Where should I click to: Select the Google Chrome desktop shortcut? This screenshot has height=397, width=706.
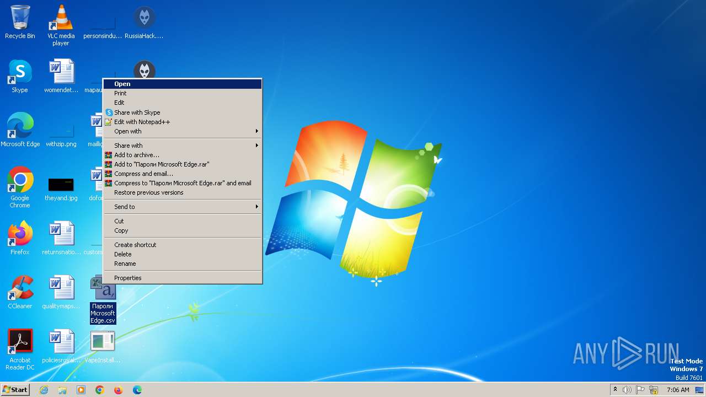pos(20,187)
